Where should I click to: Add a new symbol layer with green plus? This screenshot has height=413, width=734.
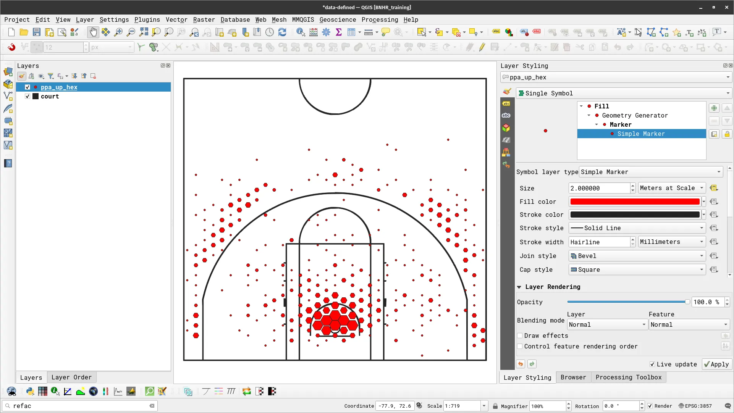pyautogui.click(x=714, y=108)
